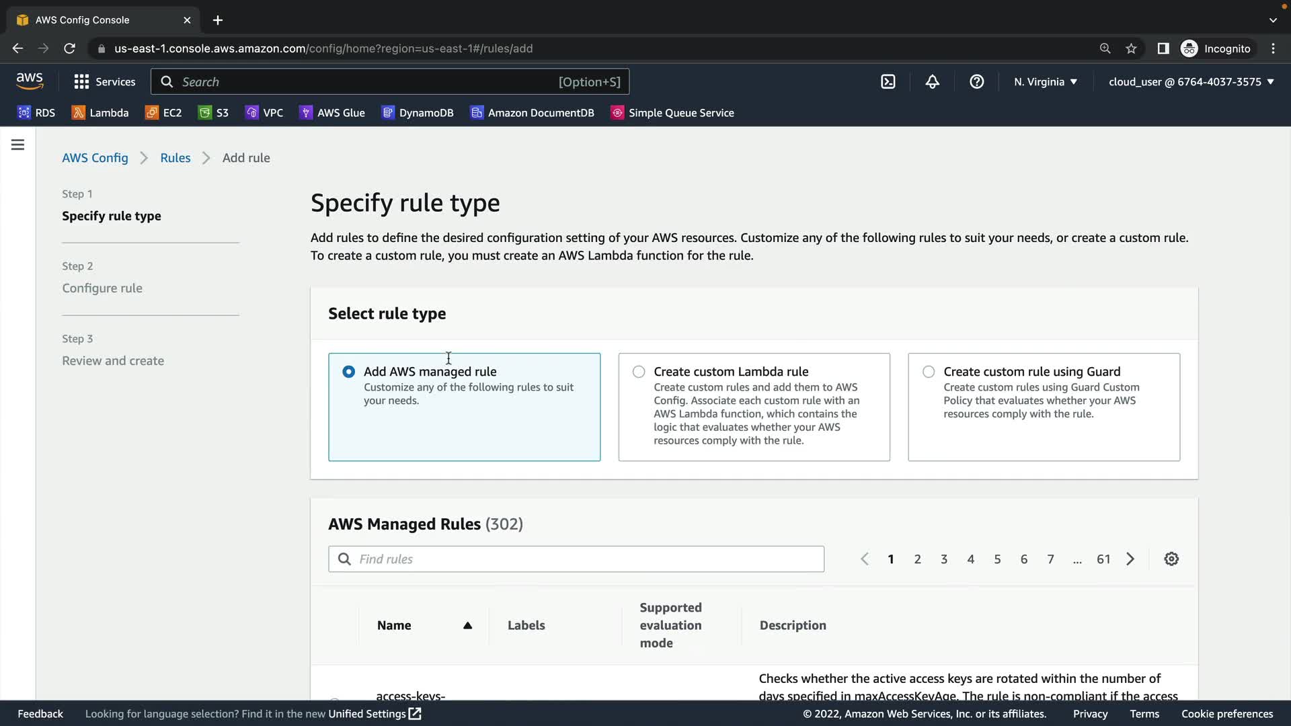The image size is (1291, 726).
Task: Select Create custom rule using Guard
Action: [x=929, y=372]
